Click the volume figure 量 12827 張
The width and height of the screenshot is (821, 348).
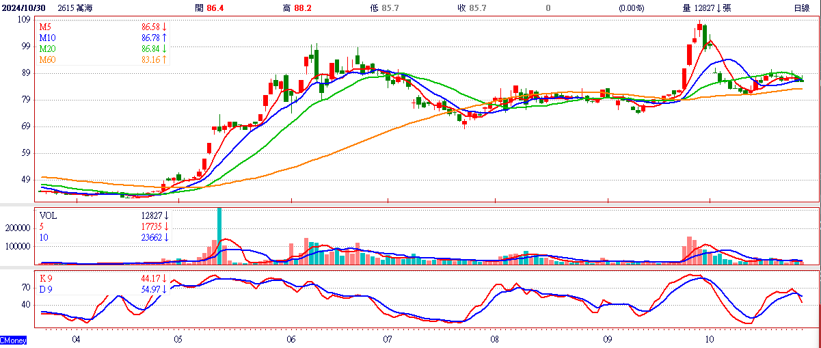click(x=707, y=8)
